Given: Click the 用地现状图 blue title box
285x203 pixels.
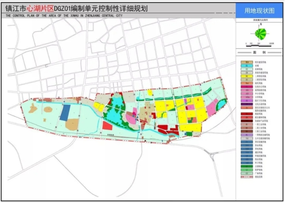Looking at the screenshot, I should coord(259,10).
